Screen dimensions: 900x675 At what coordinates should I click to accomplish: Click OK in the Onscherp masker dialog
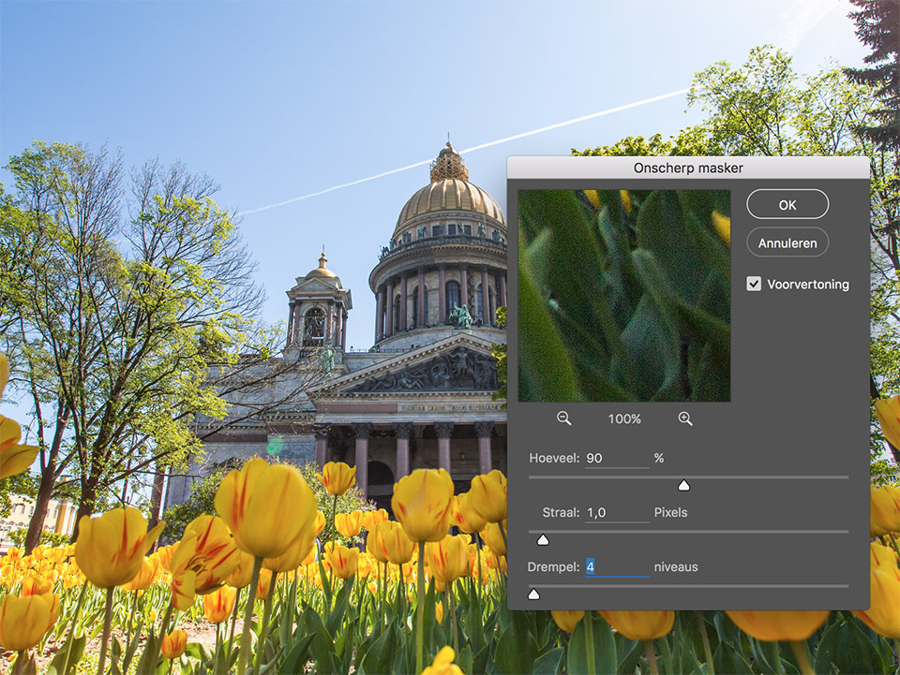(x=787, y=205)
